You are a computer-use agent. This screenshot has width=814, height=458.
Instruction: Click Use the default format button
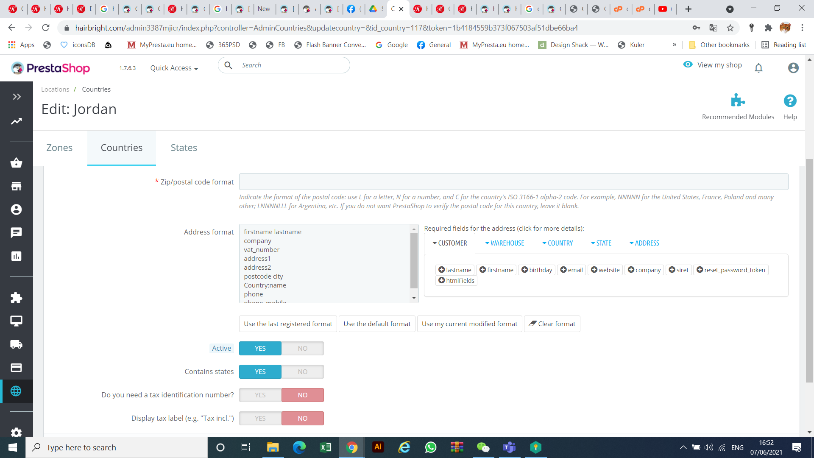click(377, 324)
